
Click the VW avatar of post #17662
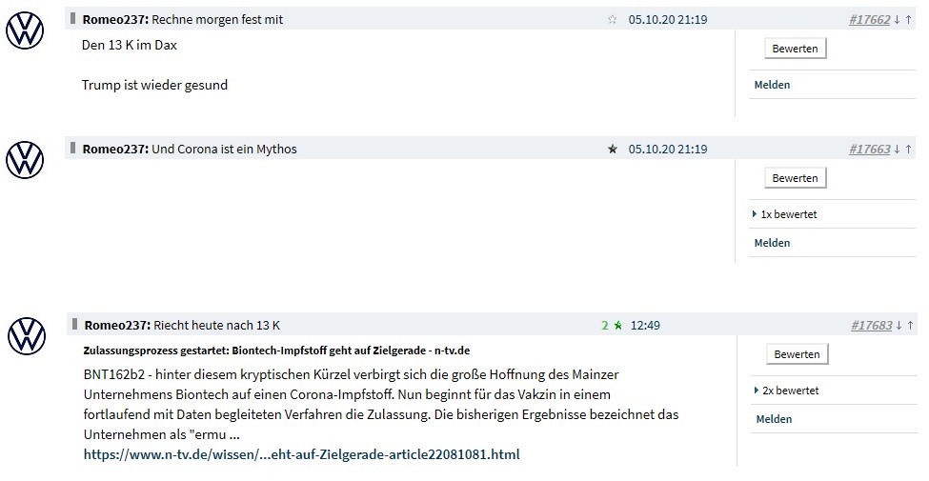pyautogui.click(x=25, y=30)
